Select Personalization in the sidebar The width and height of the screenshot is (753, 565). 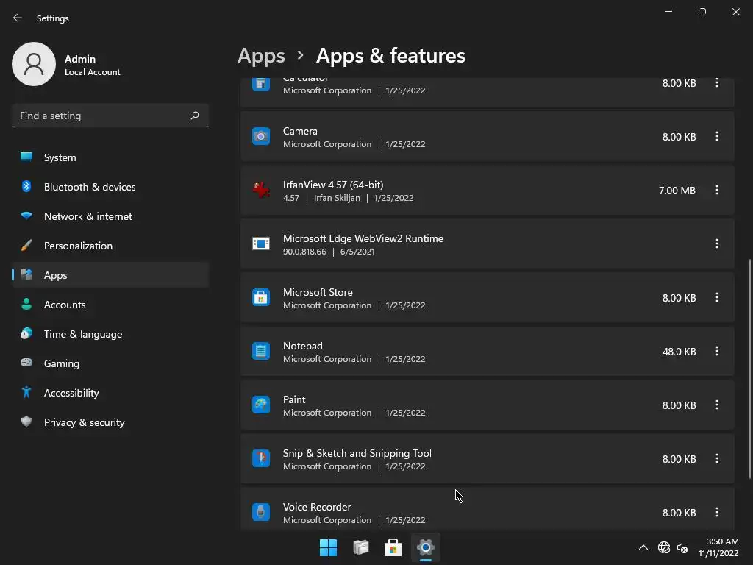[x=78, y=246]
